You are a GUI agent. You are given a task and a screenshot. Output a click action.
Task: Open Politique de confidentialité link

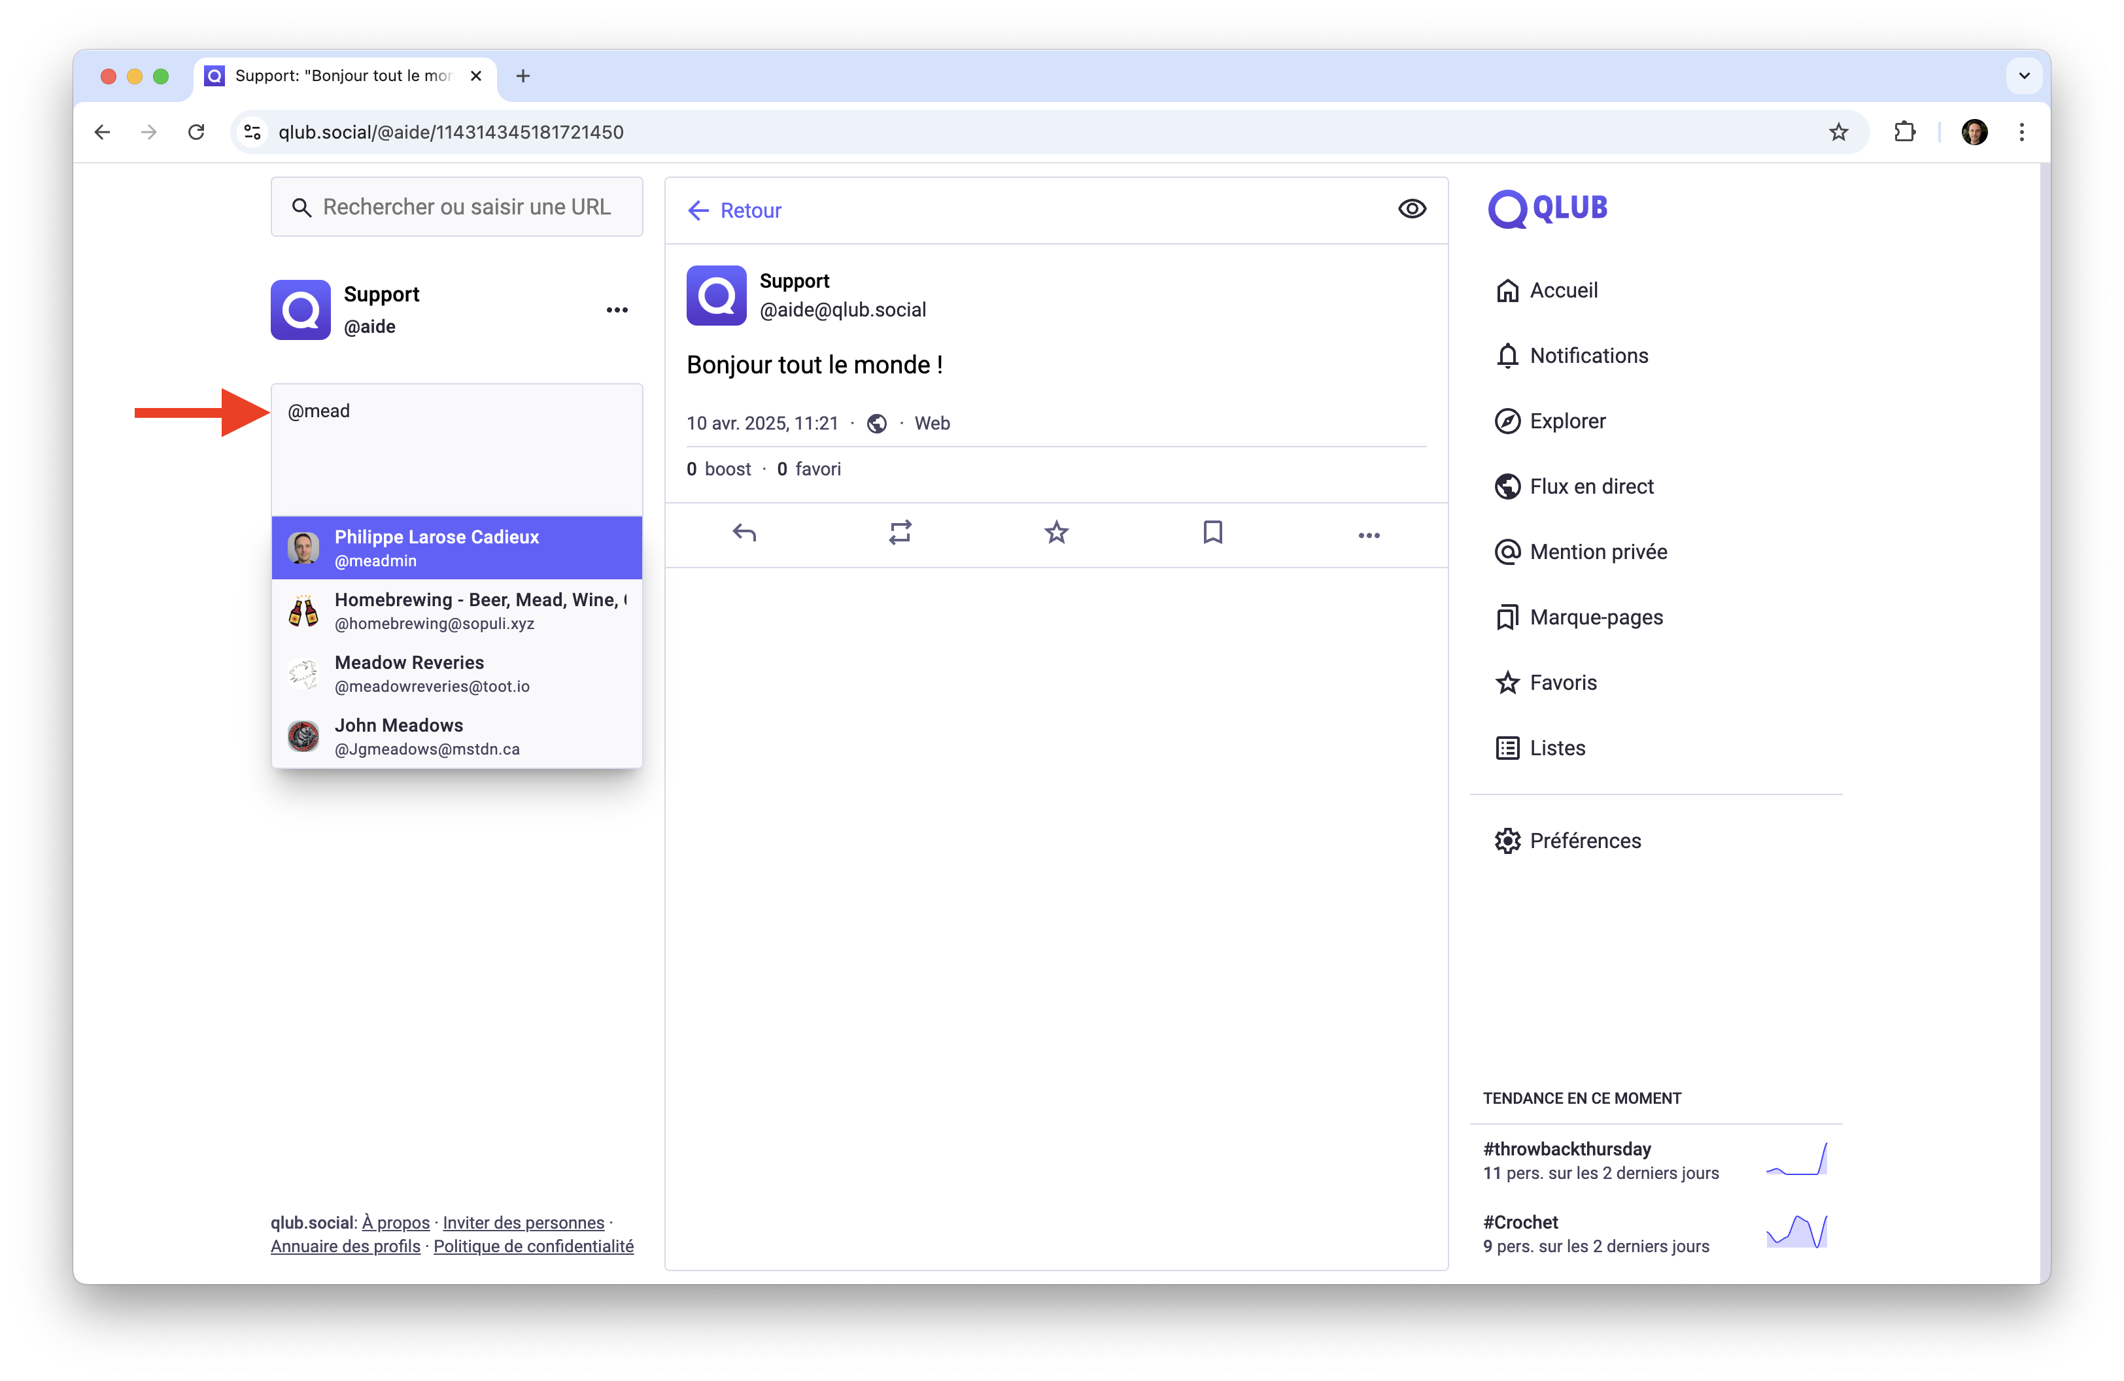click(534, 1246)
